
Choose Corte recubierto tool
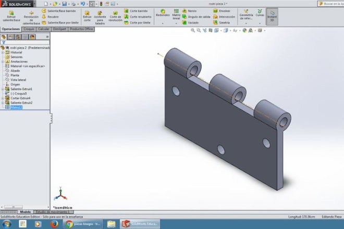coord(138,17)
